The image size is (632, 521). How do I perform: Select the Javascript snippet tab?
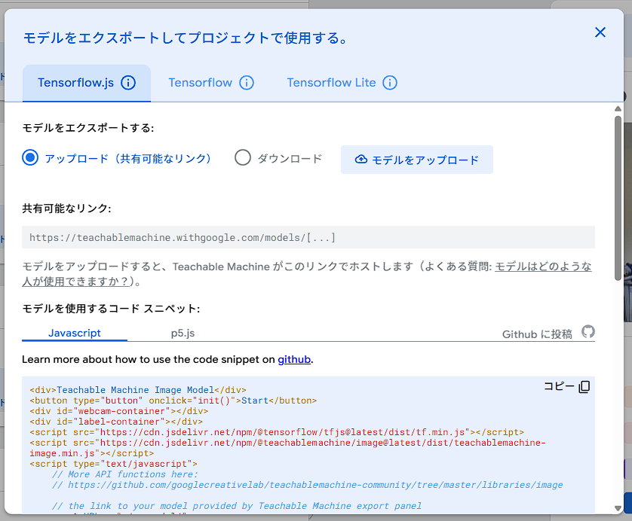click(x=75, y=333)
